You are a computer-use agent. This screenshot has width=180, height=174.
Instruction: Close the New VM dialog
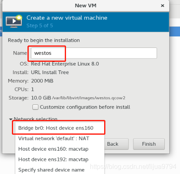[x=162, y=6]
